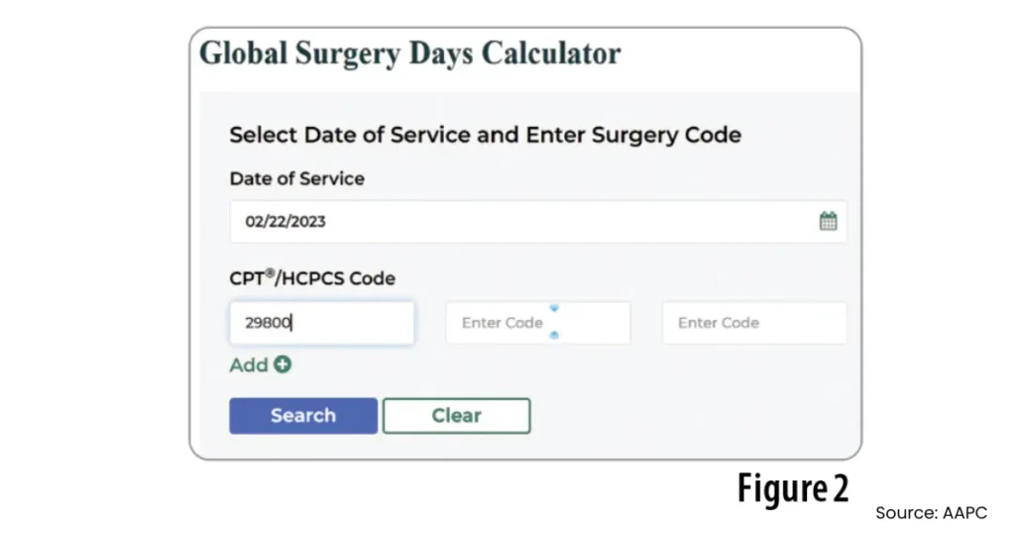Focus the code field containing 29800
The image size is (1015, 533).
point(321,323)
